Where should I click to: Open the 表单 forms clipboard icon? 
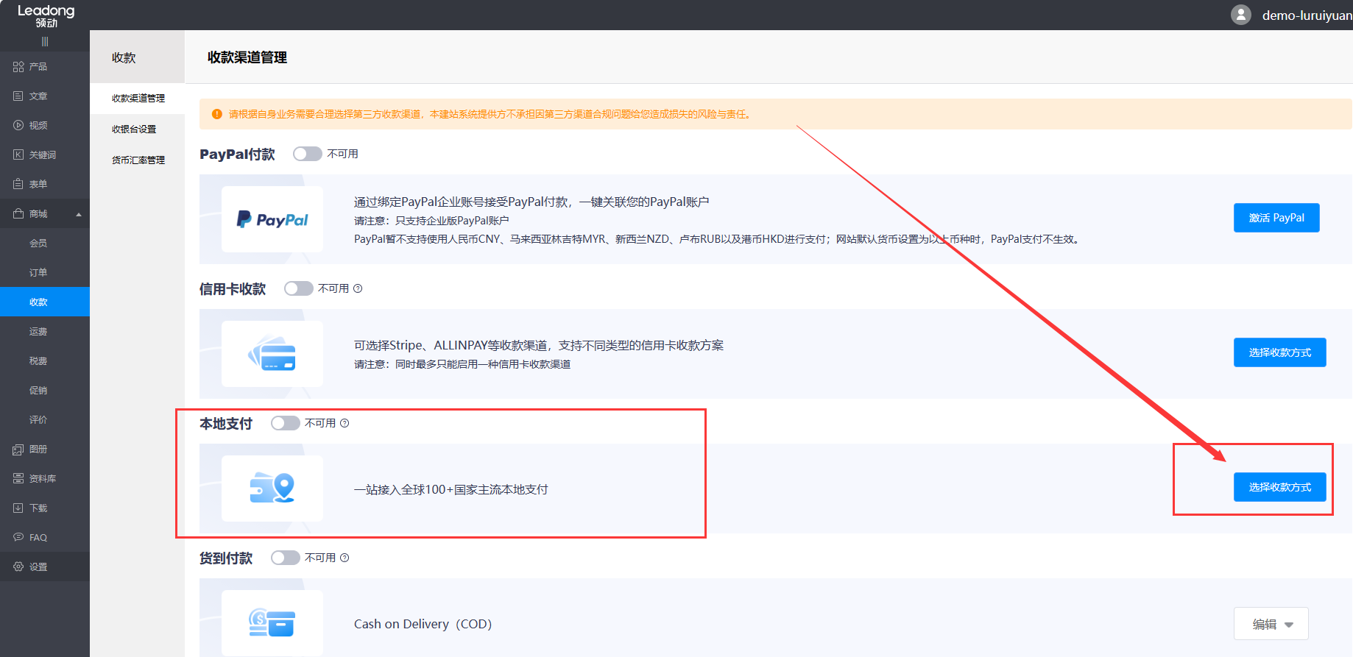(18, 185)
